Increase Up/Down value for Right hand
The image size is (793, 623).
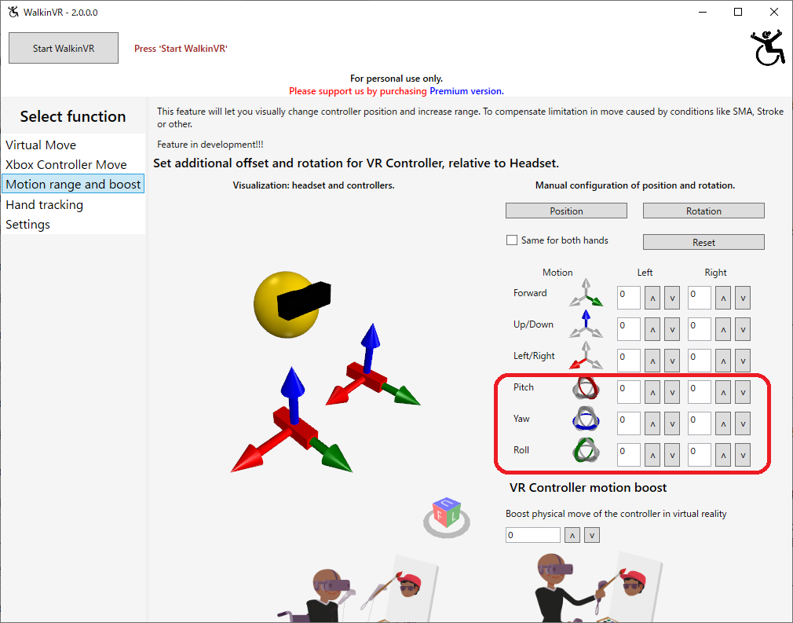[x=723, y=329]
